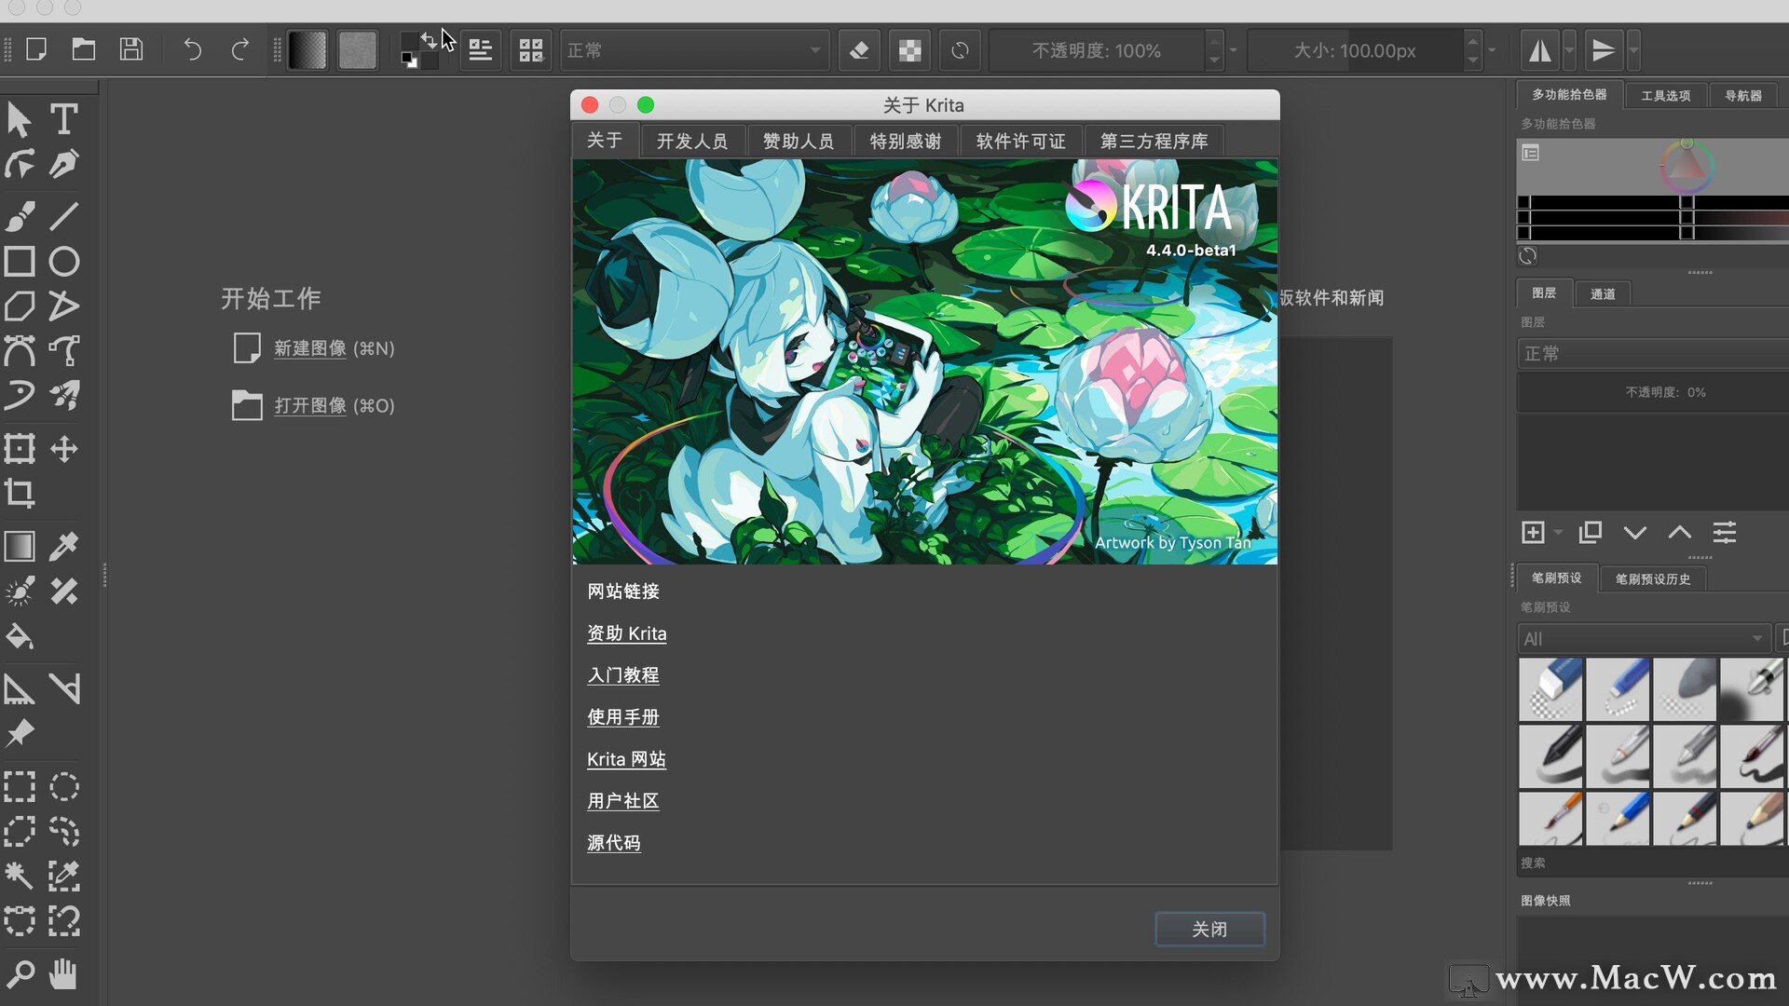Select the Move tool
The height and width of the screenshot is (1006, 1789).
[63, 449]
